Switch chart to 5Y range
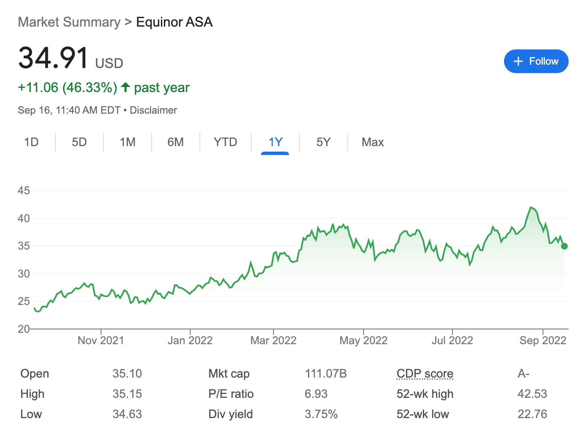The image size is (583, 435). point(323,142)
